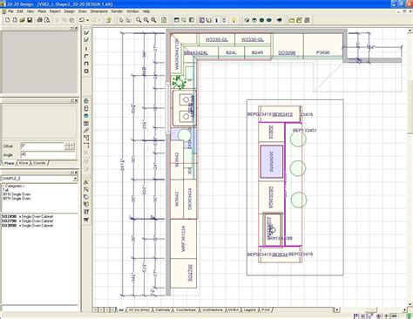Click the third magnifier zoom icon

153,20
